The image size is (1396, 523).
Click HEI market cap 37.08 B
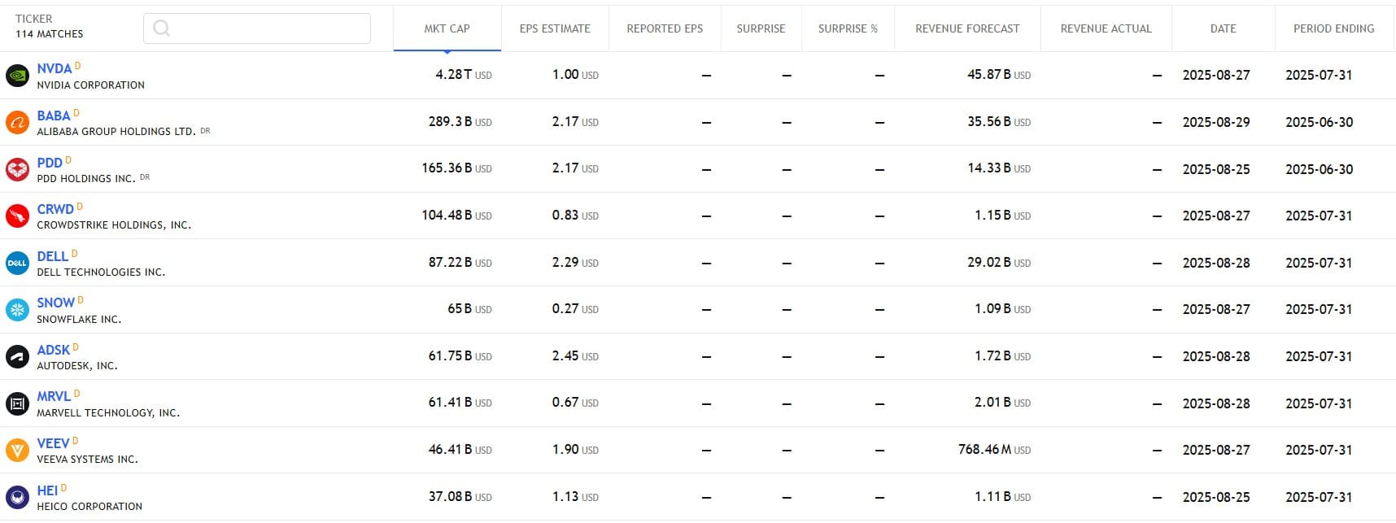[x=460, y=497]
